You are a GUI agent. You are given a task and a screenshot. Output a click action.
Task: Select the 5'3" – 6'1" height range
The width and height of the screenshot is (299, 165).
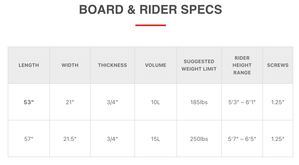tap(242, 102)
